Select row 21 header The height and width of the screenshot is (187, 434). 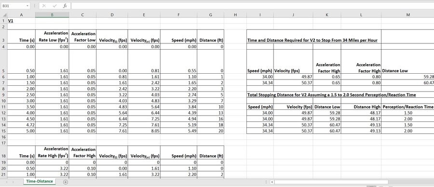pyautogui.click(x=3, y=174)
